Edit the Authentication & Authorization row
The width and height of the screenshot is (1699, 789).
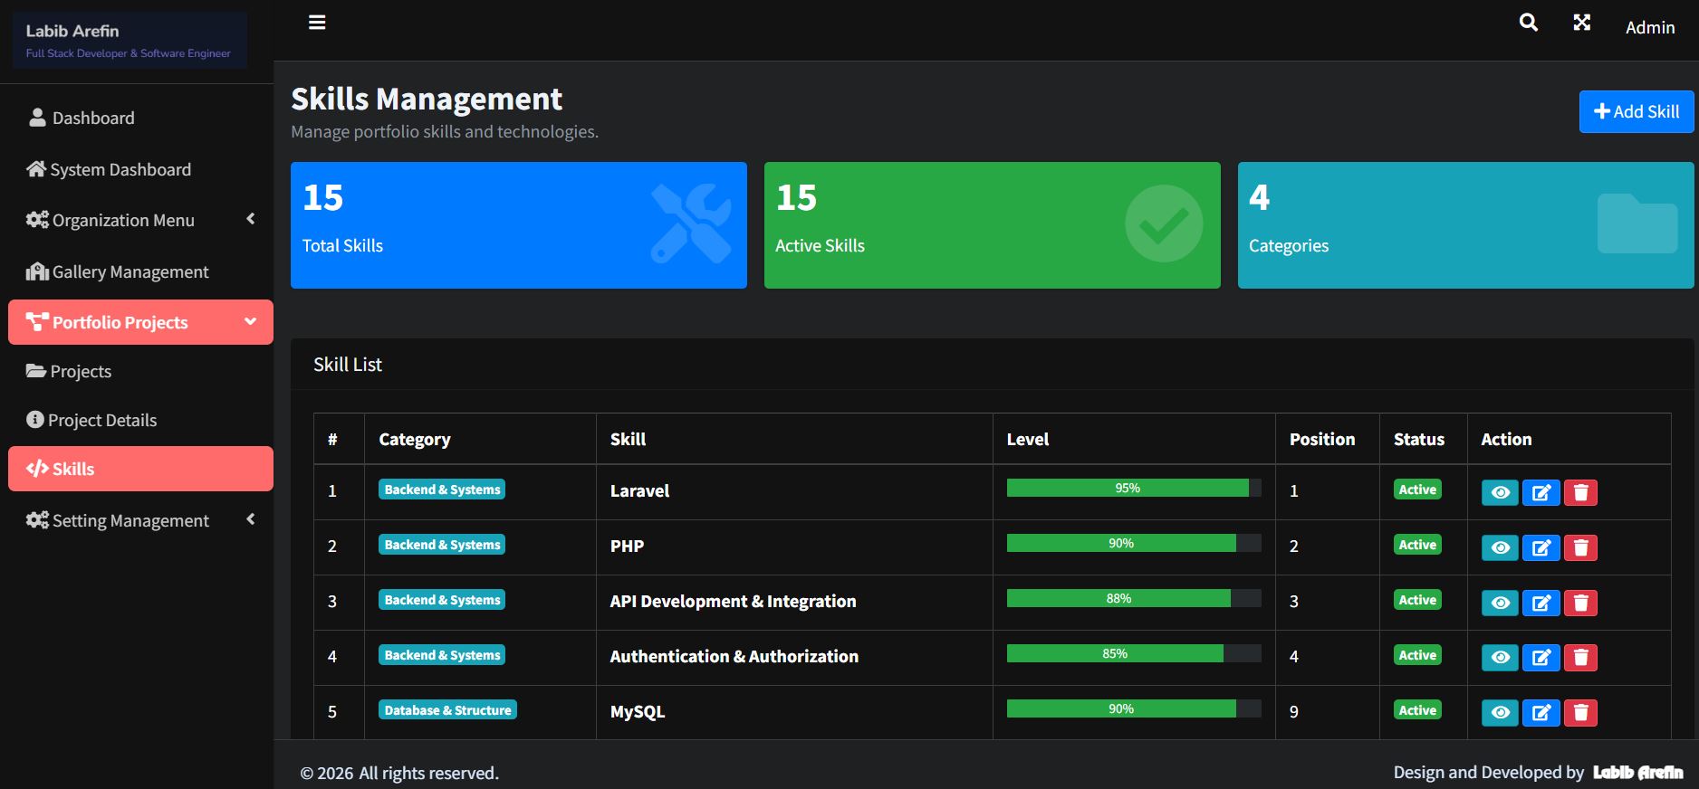tap(1541, 658)
